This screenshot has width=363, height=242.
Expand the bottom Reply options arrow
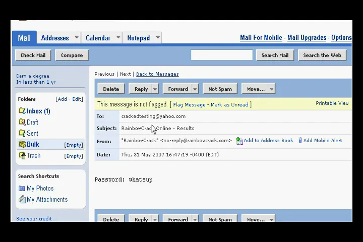155,219
